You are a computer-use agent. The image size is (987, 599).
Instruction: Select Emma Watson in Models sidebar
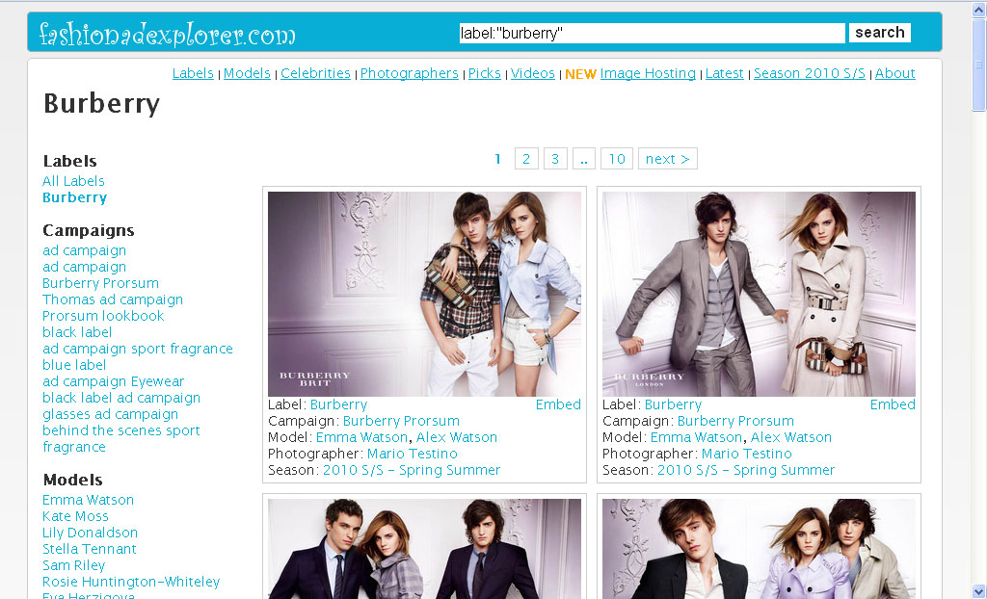tap(88, 500)
